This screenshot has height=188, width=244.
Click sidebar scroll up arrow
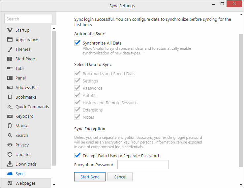coord(54,28)
